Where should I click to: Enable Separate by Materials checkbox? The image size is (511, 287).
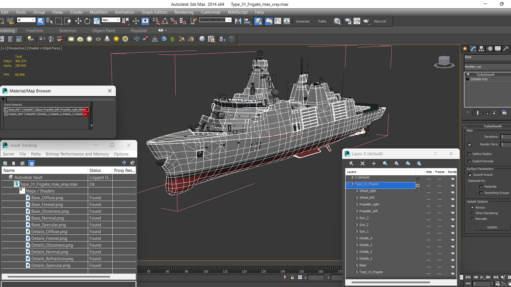coord(481,187)
